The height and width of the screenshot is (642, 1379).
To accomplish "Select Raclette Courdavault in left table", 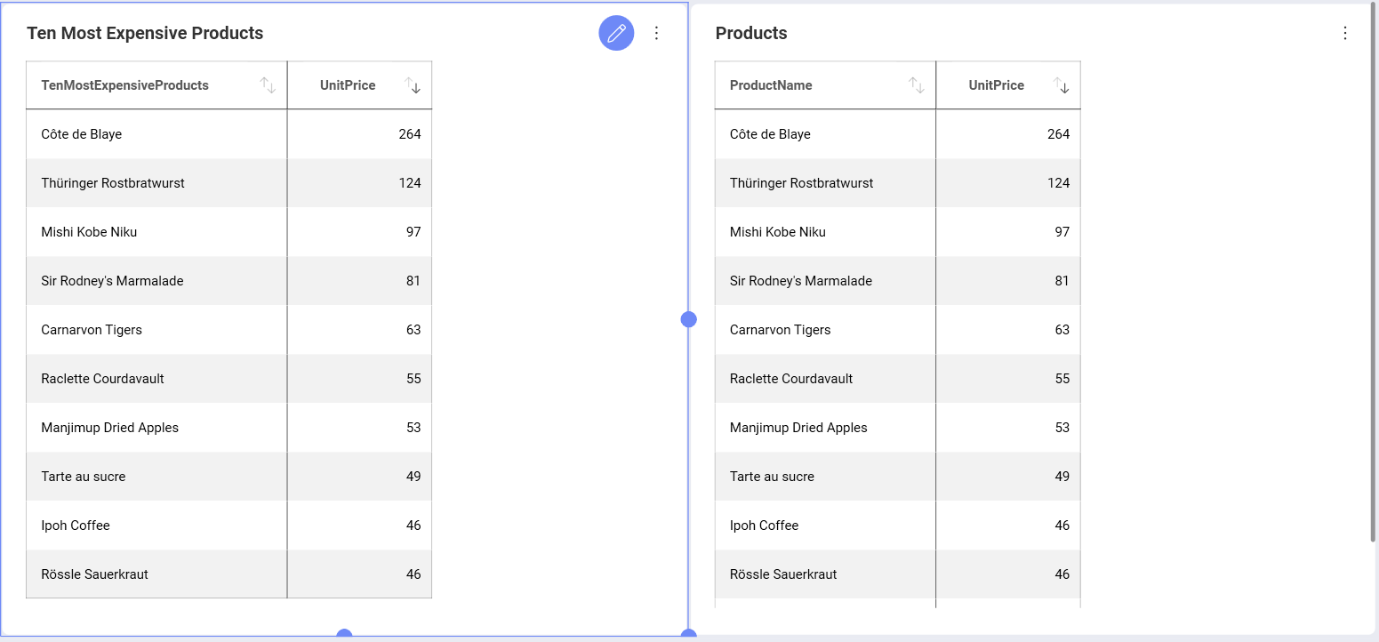I will (x=103, y=379).
